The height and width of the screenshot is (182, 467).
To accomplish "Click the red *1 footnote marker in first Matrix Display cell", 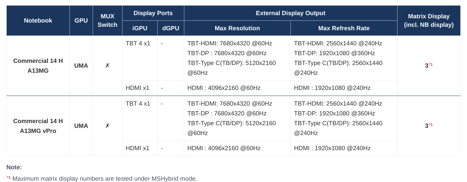I will pyautogui.click(x=431, y=64).
